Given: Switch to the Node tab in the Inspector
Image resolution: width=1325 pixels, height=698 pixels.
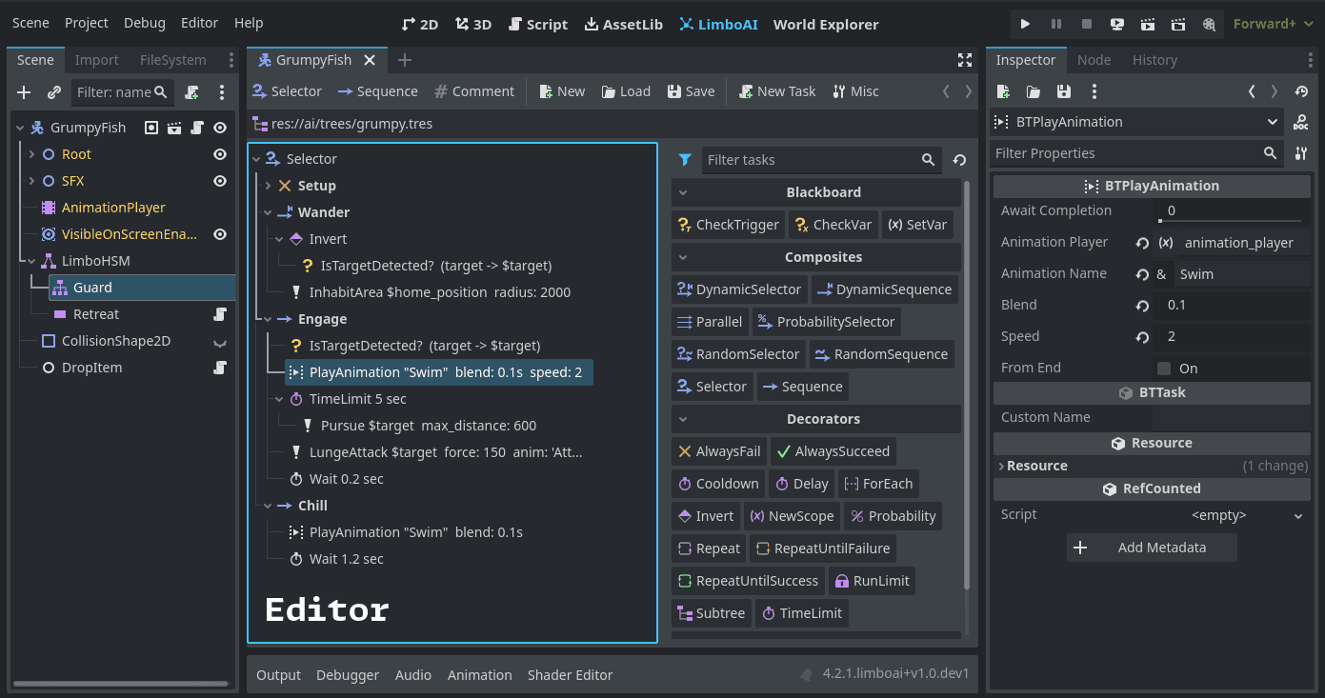Looking at the screenshot, I should (x=1094, y=59).
